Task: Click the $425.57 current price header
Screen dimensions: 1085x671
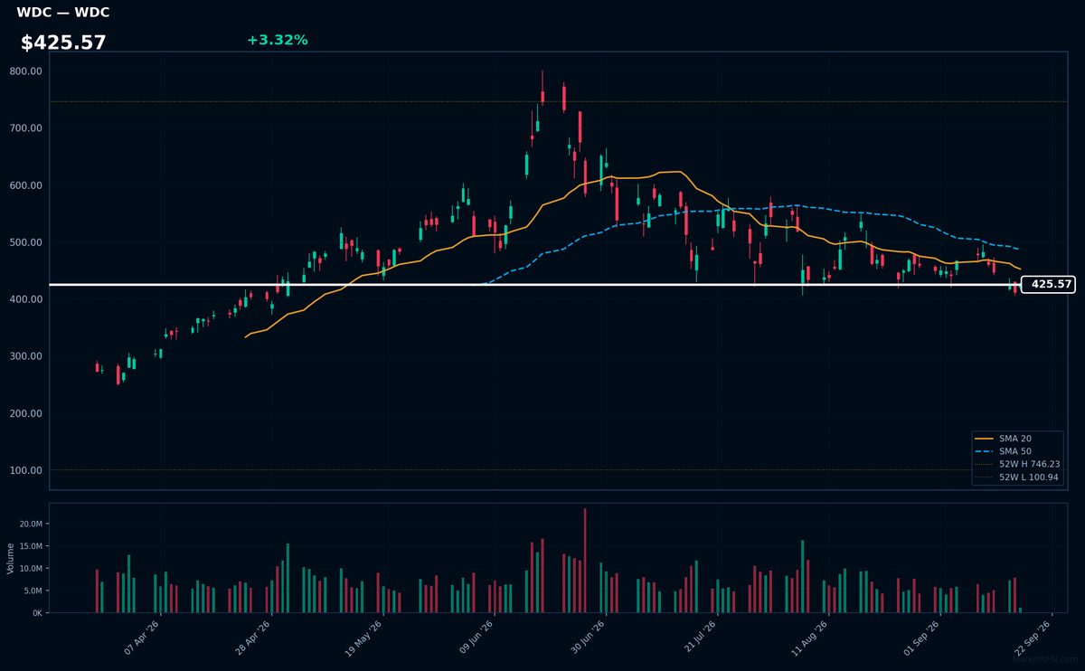Action: pos(63,43)
